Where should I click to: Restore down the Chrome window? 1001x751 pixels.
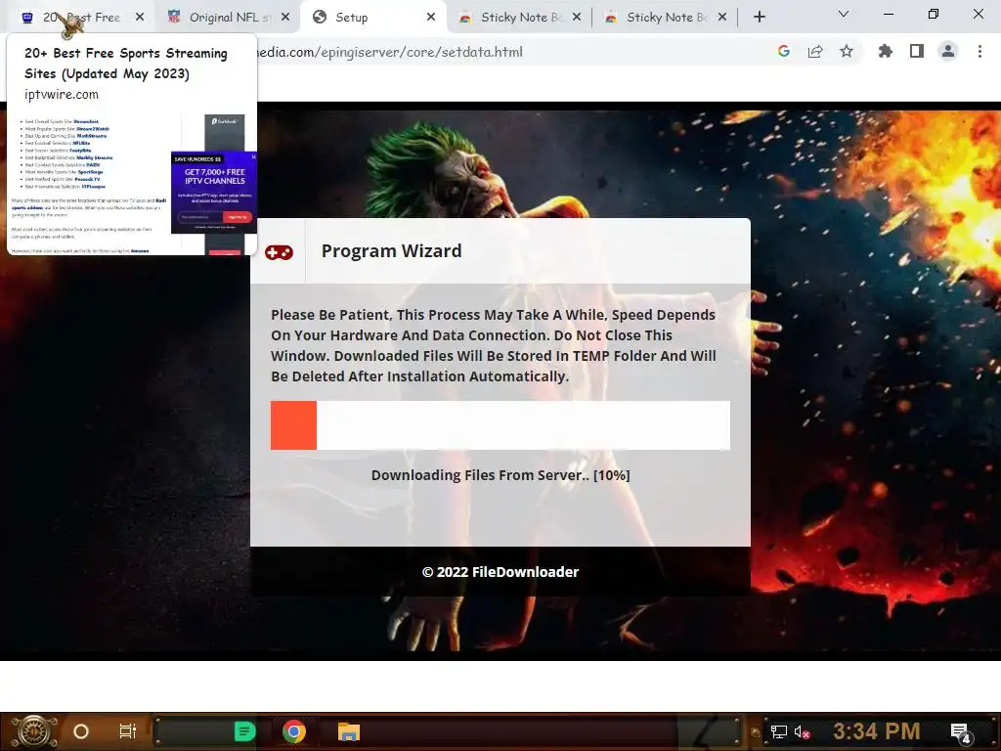tap(934, 14)
